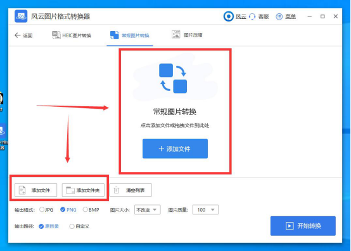Click the 开始转换 start conversion button
This screenshot has height=251, width=351.
click(303, 226)
